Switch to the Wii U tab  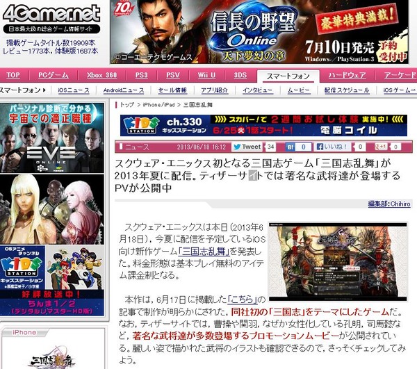pos(206,75)
